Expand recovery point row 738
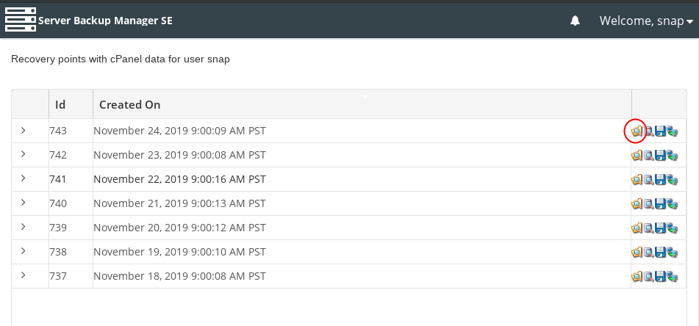Viewport: 699px width, 326px height. point(24,251)
